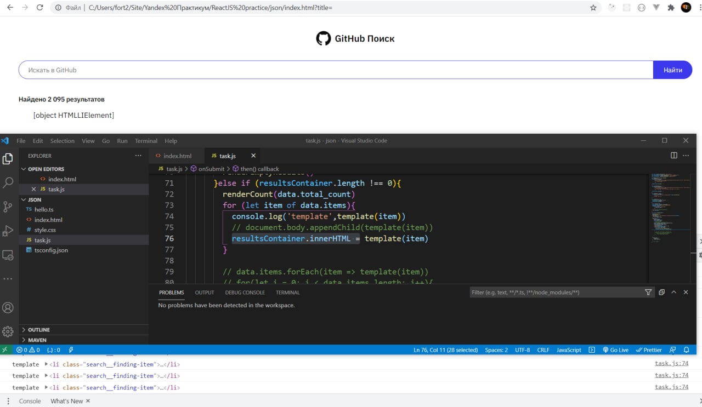Click the lightning bolt status bar icon

[x=71, y=349]
